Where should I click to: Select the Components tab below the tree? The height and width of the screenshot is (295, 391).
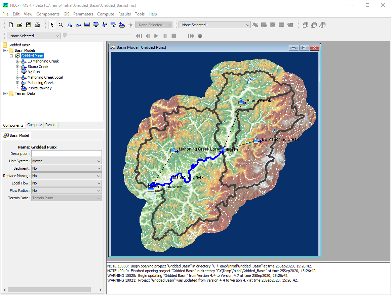coord(13,125)
